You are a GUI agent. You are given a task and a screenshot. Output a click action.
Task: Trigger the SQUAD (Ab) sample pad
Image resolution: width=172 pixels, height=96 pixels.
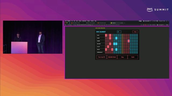click(x=112, y=57)
